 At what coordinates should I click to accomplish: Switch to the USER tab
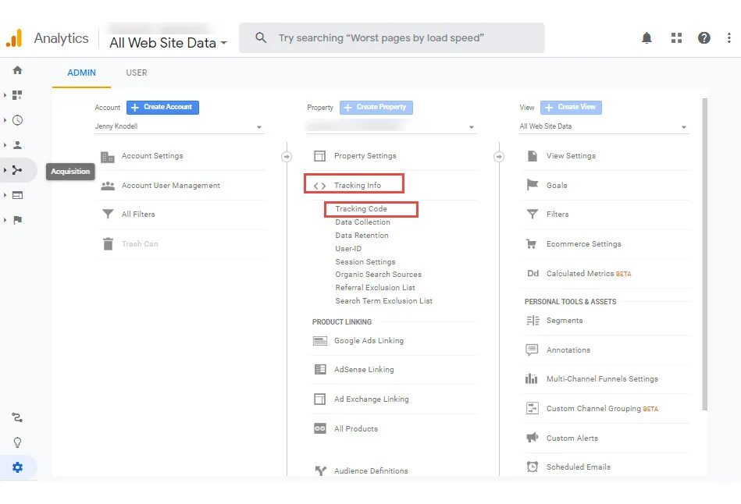click(x=136, y=73)
